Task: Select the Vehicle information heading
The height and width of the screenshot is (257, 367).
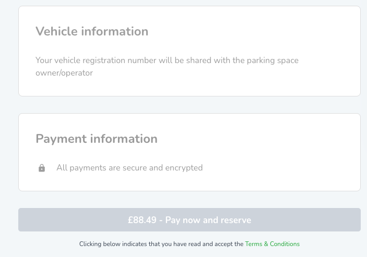Action: pos(92,31)
